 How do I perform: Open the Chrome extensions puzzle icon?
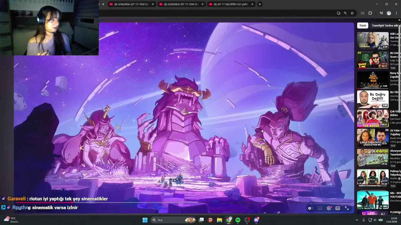370,13
